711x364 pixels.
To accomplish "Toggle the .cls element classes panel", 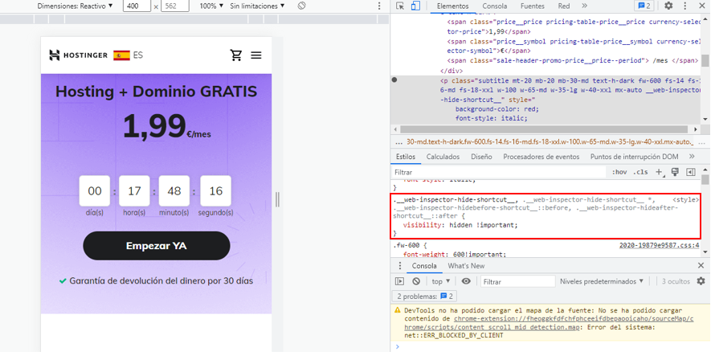I will tap(640, 172).
